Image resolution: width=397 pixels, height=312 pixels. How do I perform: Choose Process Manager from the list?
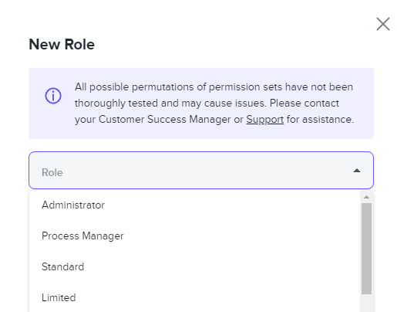[x=195, y=236]
